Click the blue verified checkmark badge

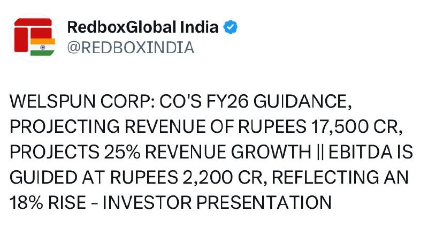231,27
